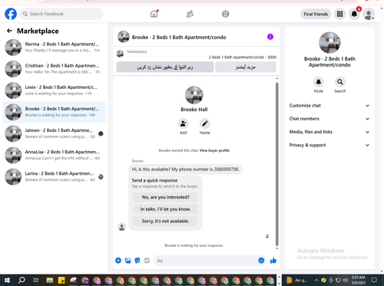384x286 pixels.
Task: Click the attach photo icon in composer
Action: tap(127, 261)
